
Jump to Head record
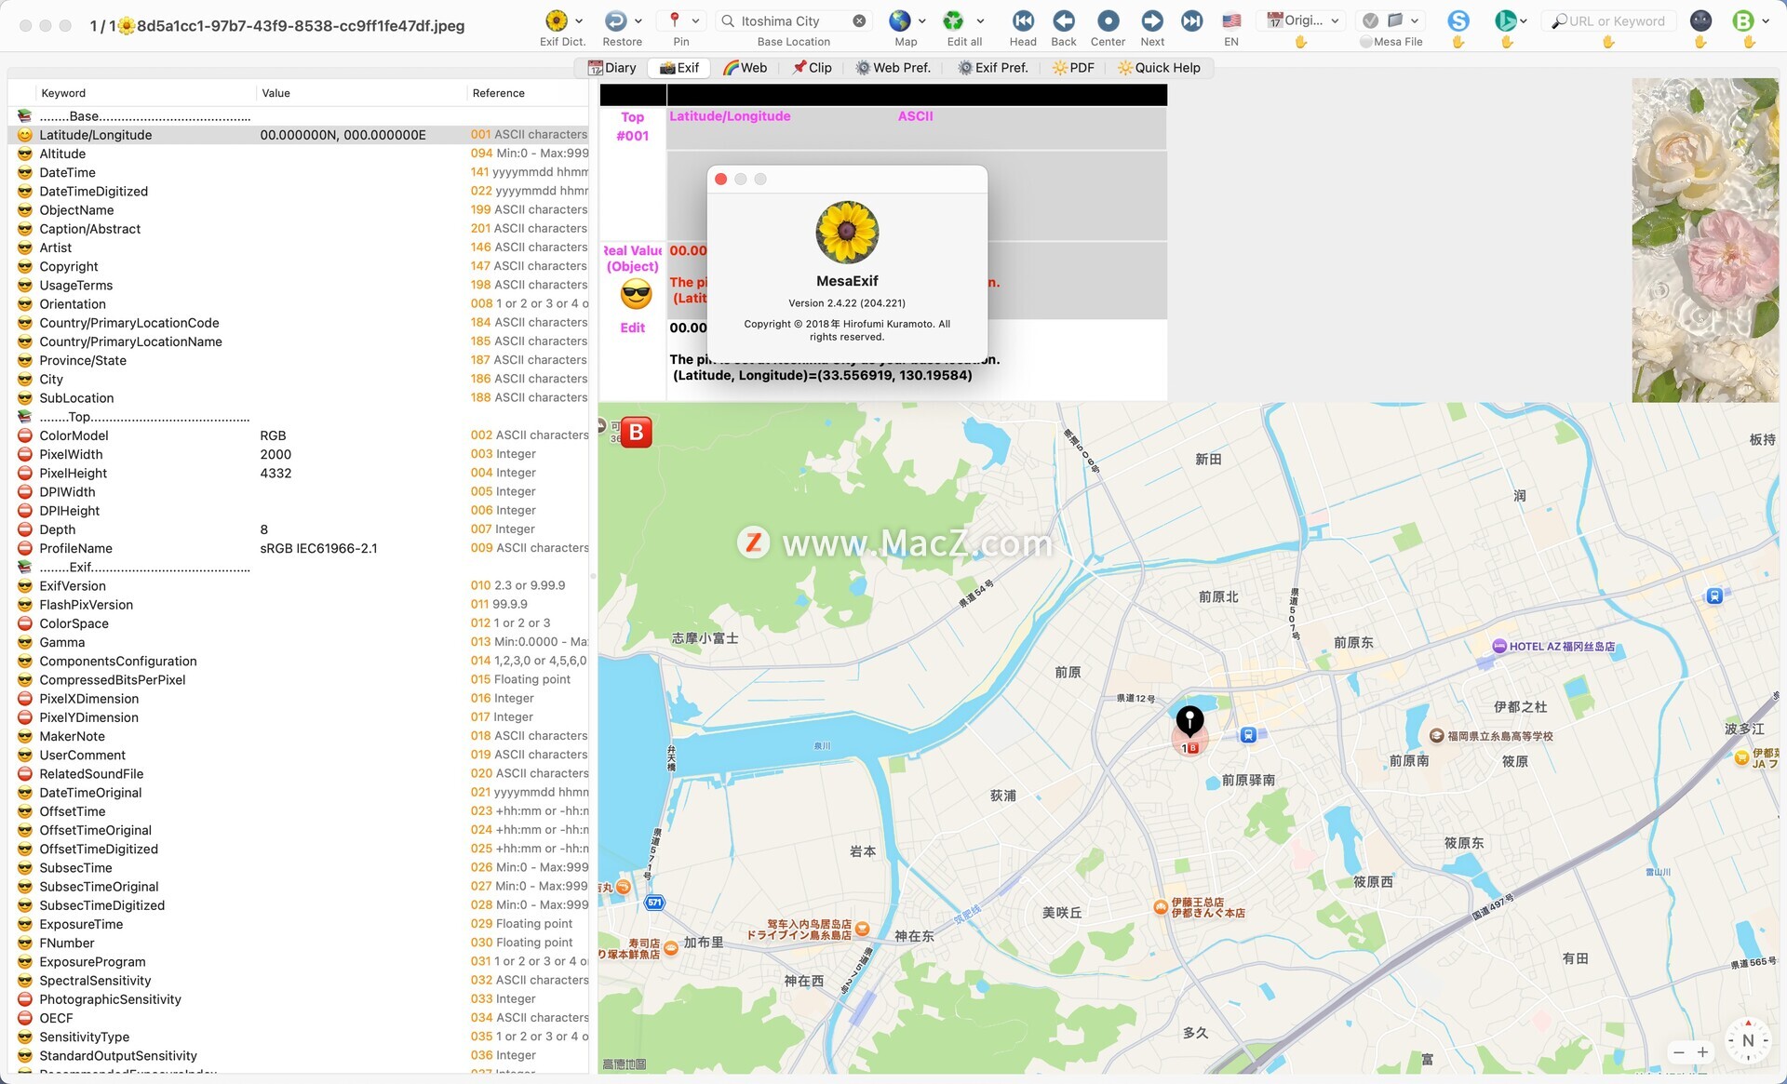pos(1023,20)
